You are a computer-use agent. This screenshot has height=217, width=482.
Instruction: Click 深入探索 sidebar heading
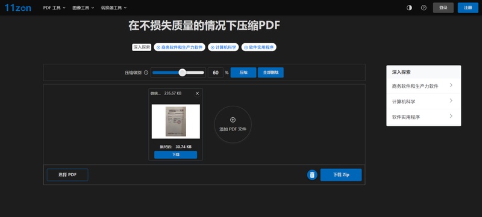click(x=401, y=72)
